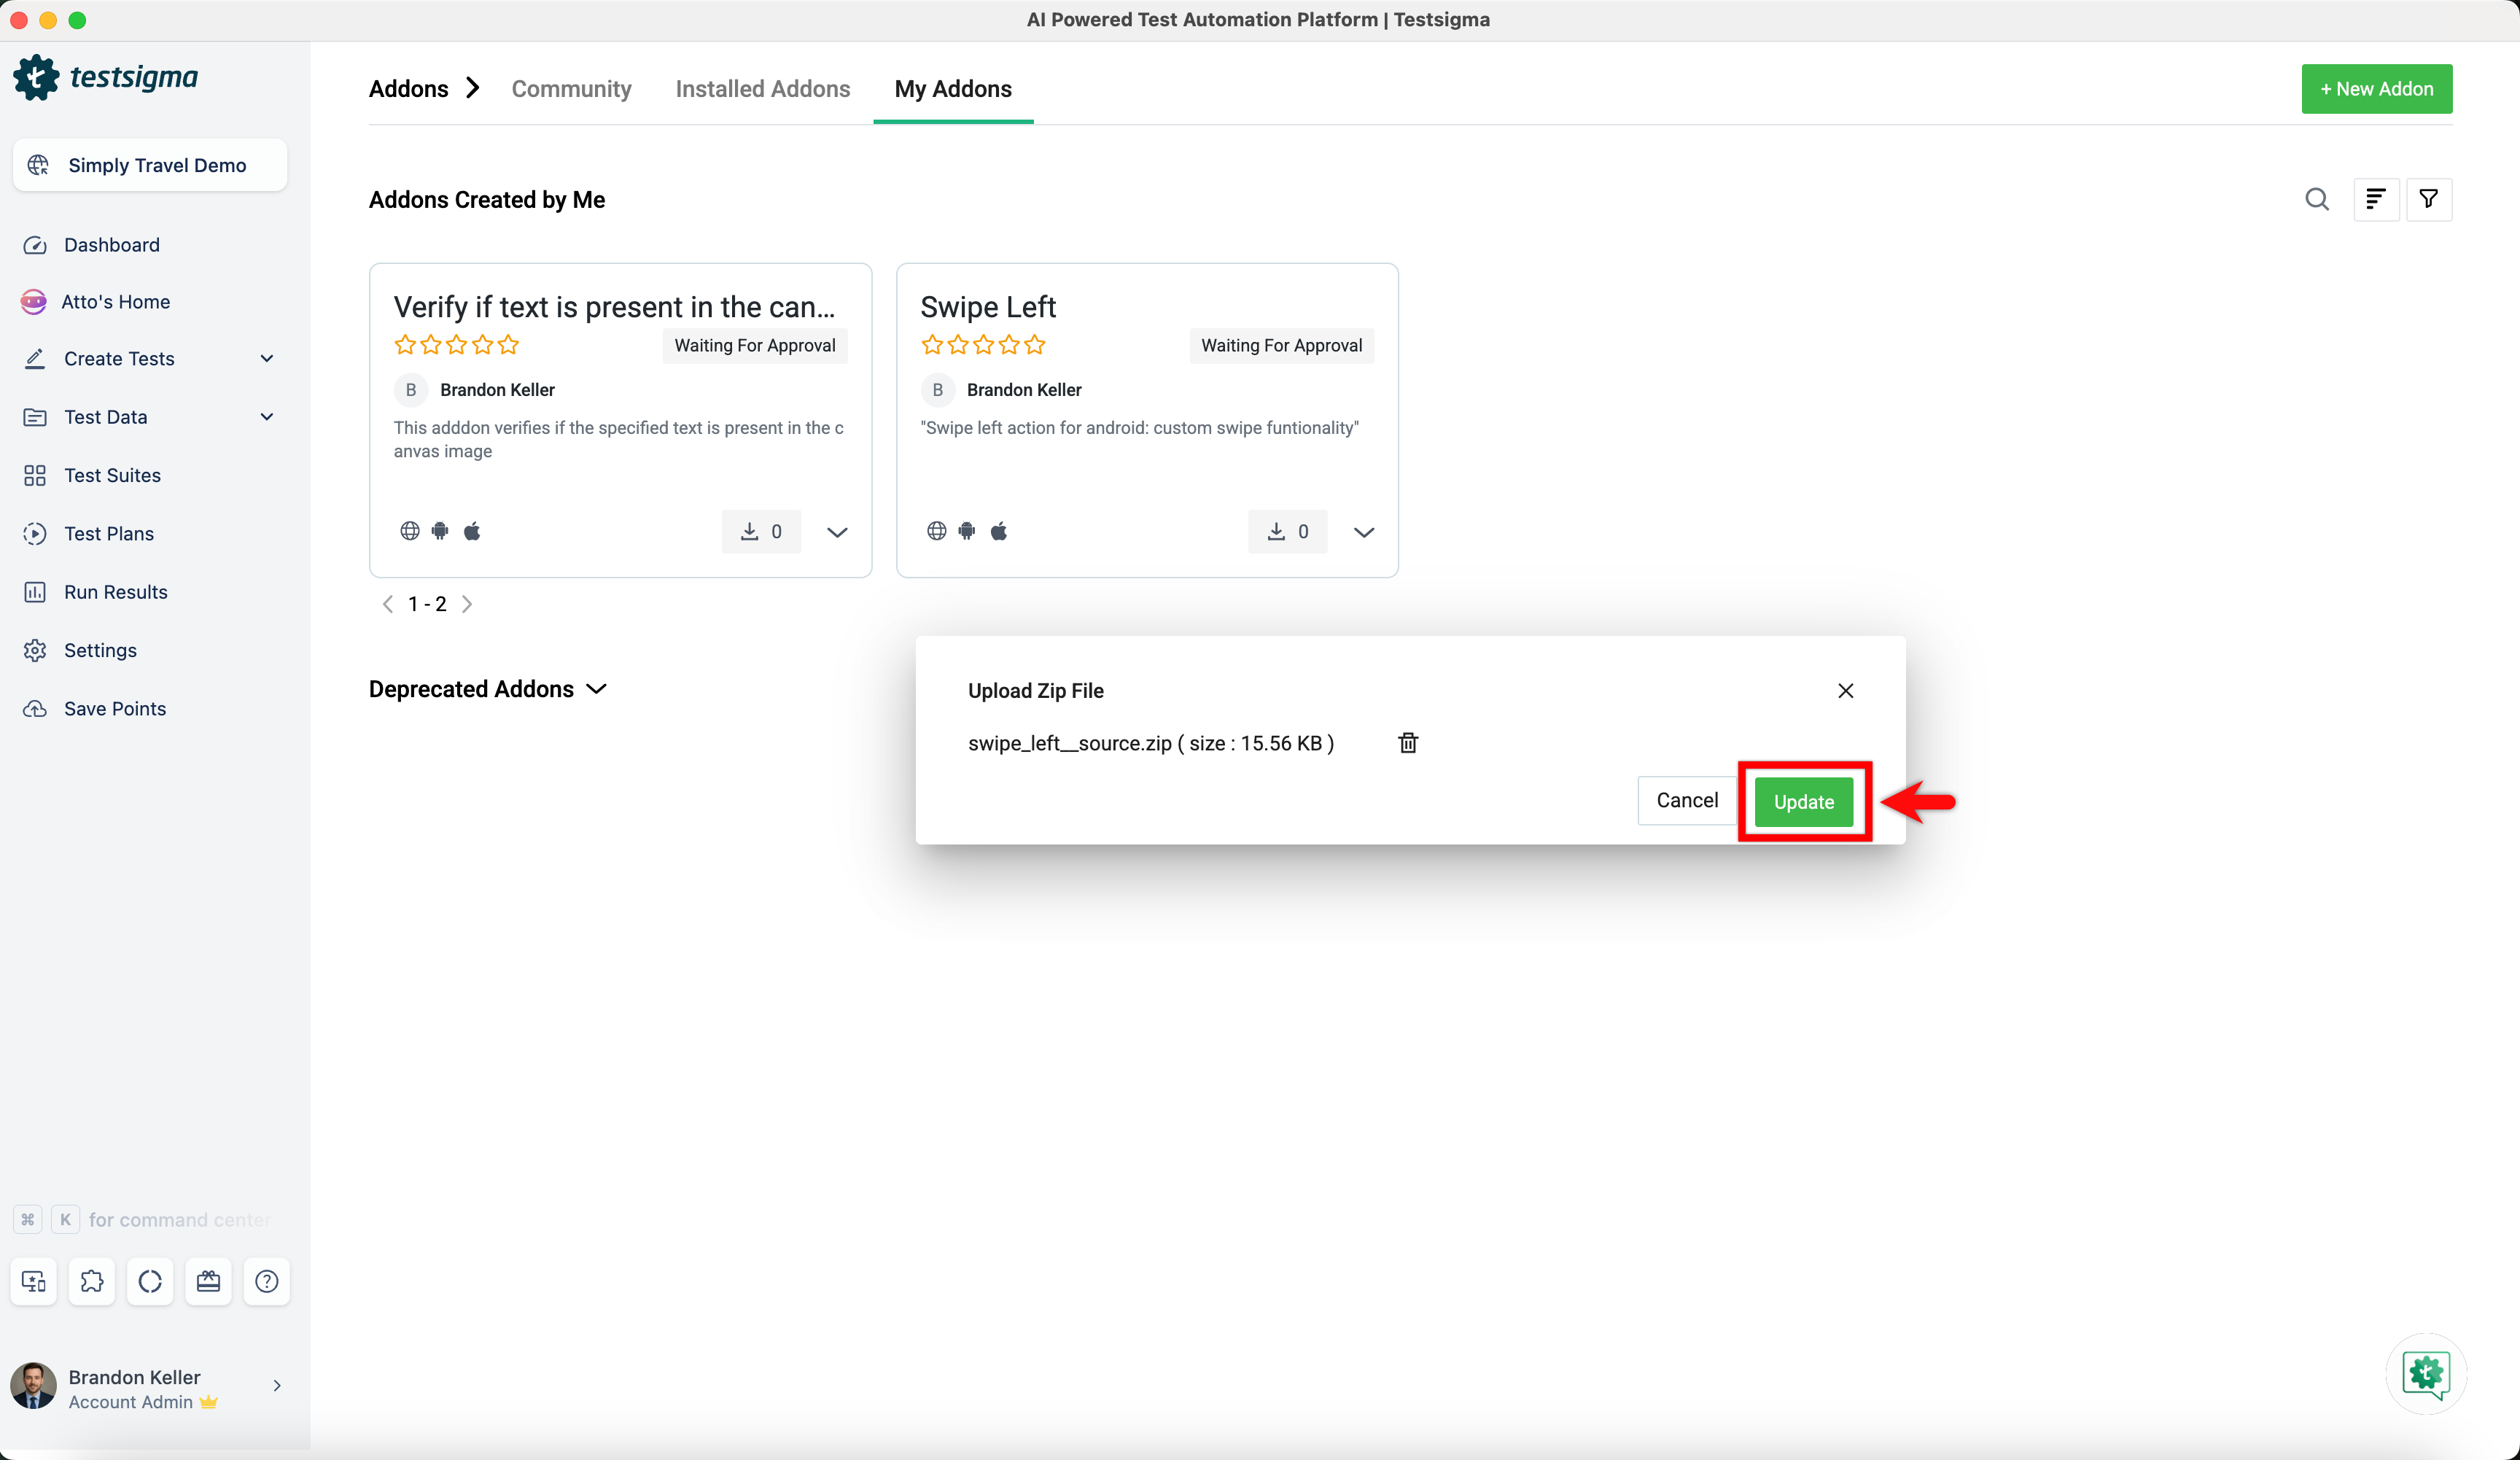Image resolution: width=2520 pixels, height=1460 pixels.
Task: Switch to the Installed Addons tab
Action: coord(762,89)
